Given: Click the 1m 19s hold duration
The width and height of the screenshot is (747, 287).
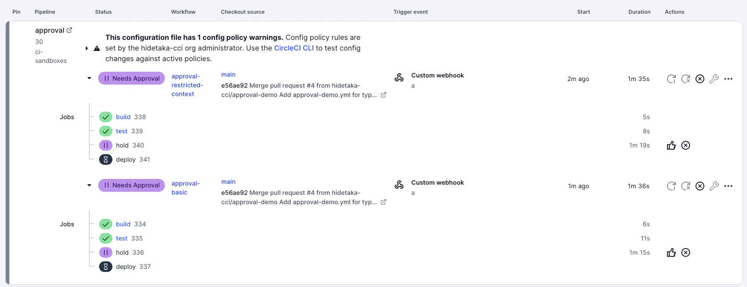Looking at the screenshot, I should [x=639, y=145].
